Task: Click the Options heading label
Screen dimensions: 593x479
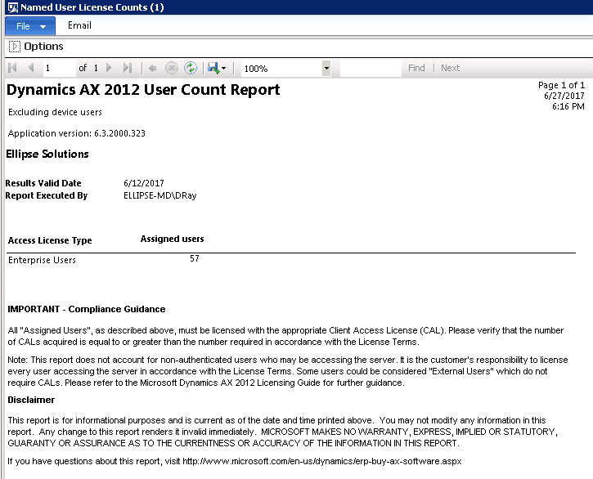Action: coord(43,46)
